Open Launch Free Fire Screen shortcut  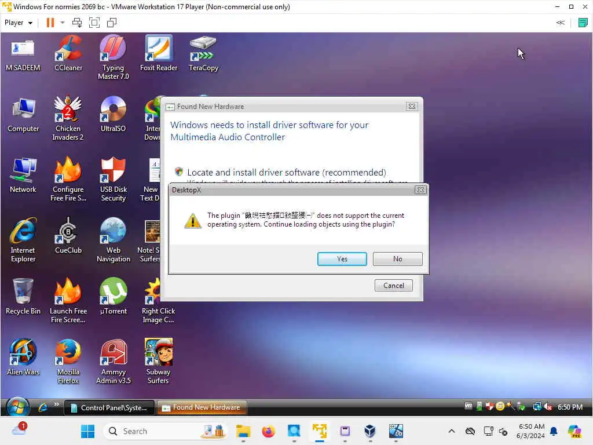[x=68, y=301]
